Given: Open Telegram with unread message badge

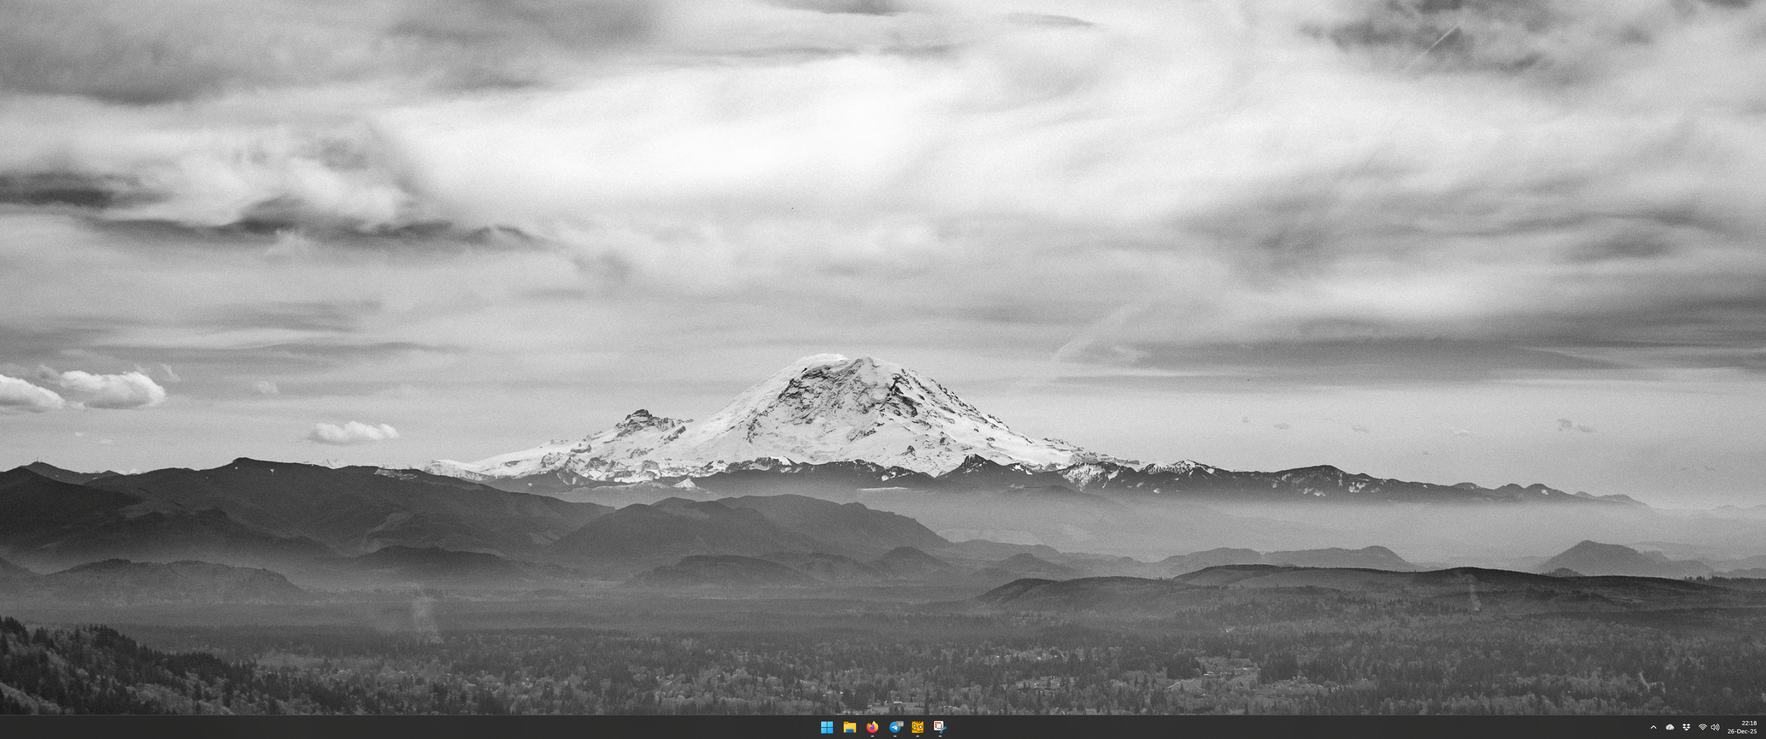Looking at the screenshot, I should pyautogui.click(x=895, y=727).
